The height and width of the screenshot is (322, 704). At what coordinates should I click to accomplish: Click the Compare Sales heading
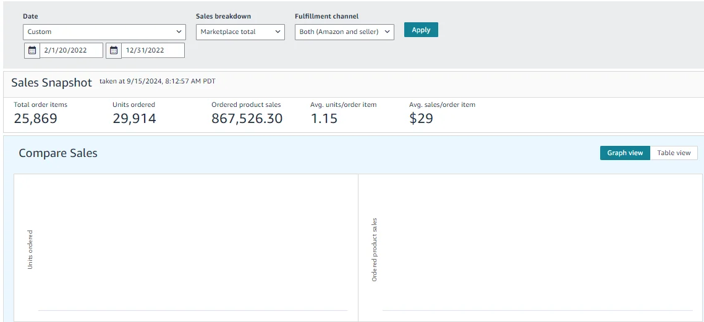pyautogui.click(x=58, y=153)
